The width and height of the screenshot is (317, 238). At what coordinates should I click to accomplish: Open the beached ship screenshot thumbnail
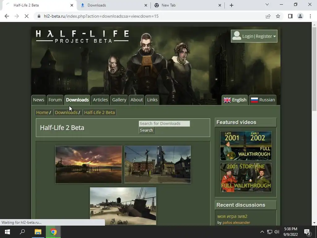(123, 206)
